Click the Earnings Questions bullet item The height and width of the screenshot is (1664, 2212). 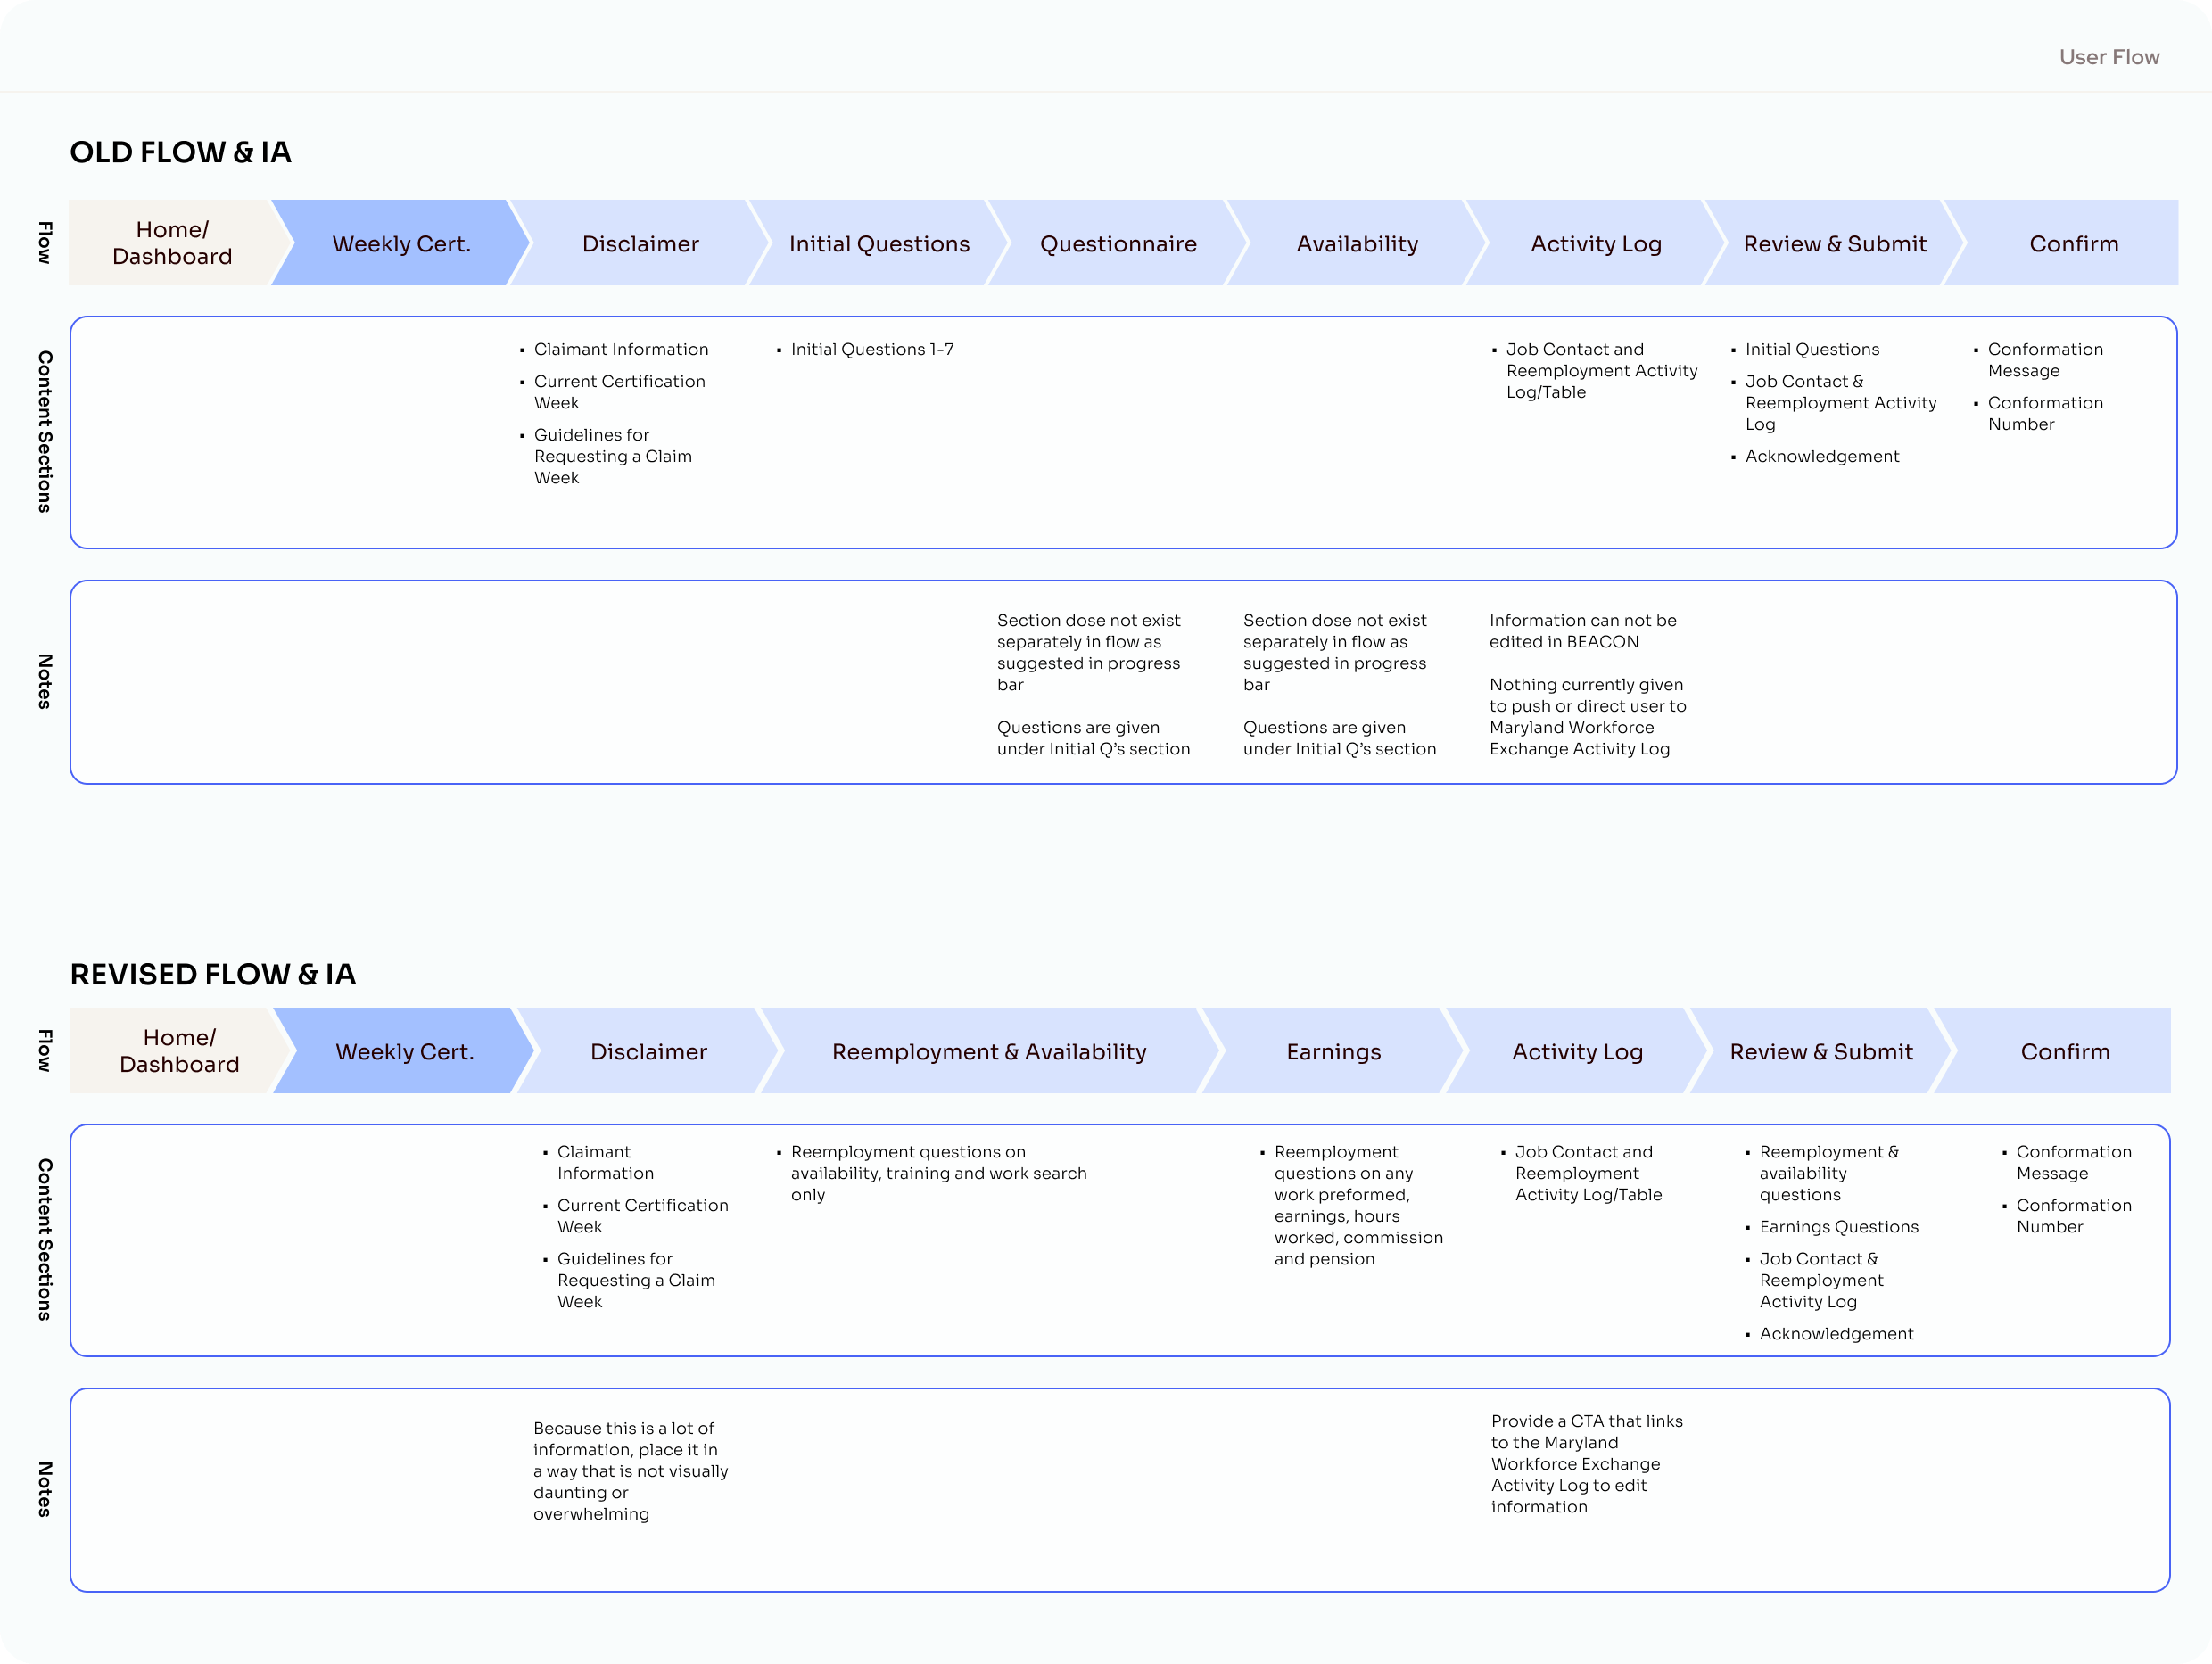(1838, 1227)
